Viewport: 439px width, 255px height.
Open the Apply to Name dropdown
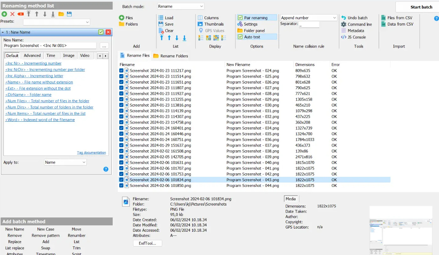[x=65, y=162]
